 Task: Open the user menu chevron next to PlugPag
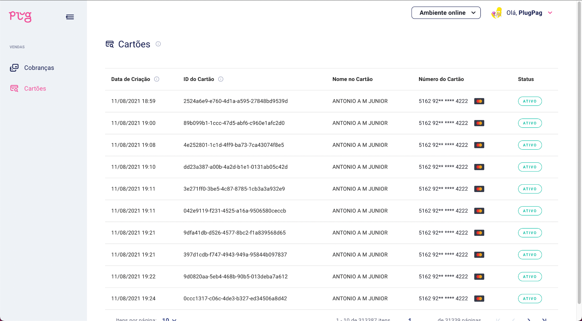tap(550, 13)
